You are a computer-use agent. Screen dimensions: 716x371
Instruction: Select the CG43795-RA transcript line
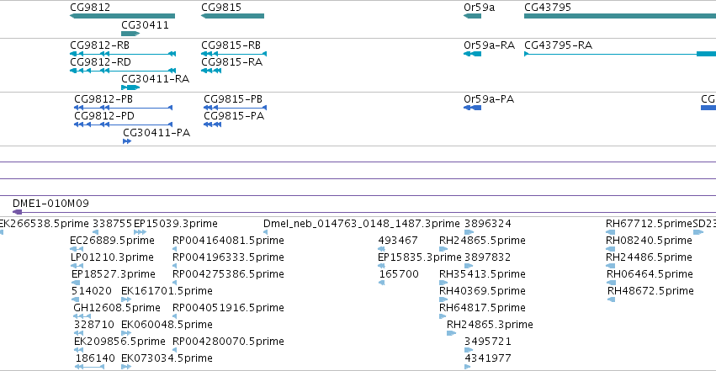coord(620,54)
